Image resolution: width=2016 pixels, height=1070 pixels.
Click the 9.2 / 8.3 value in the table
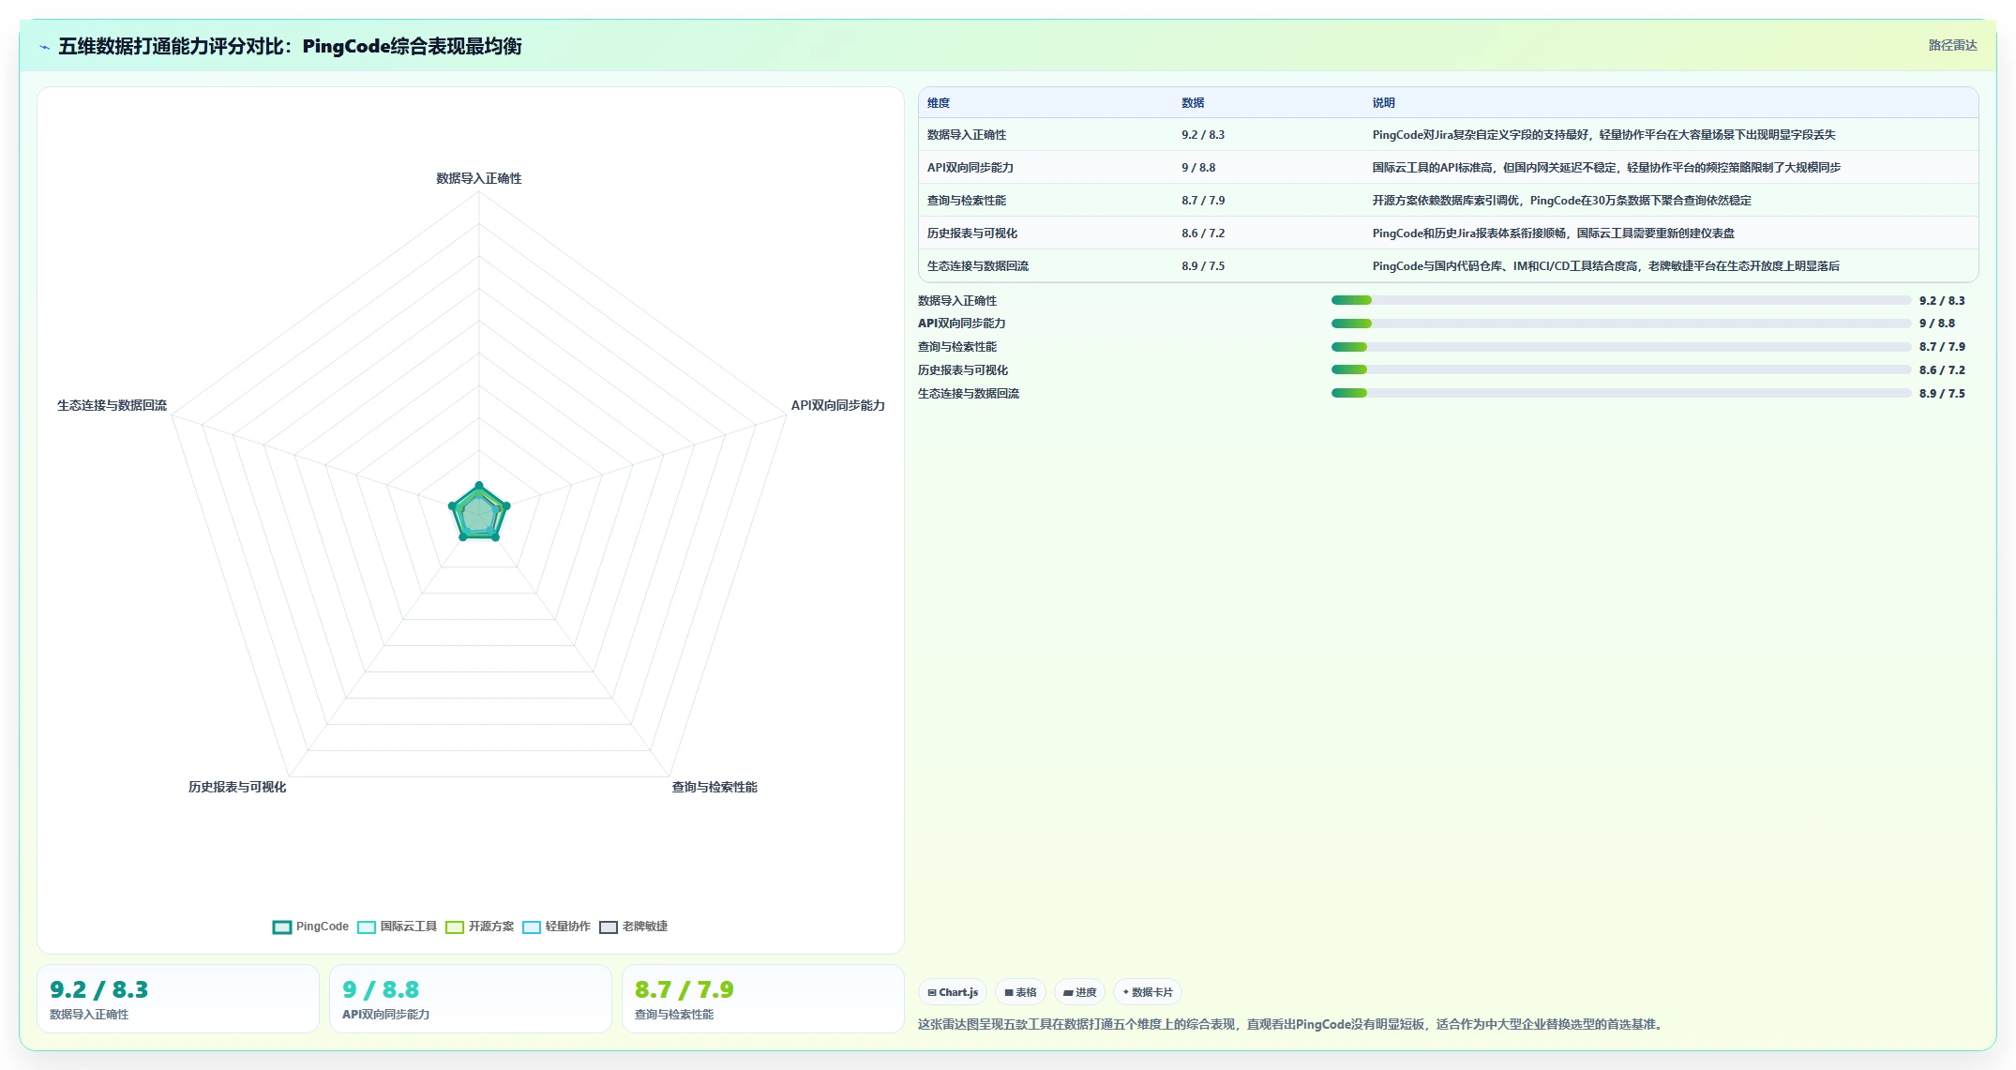(x=1203, y=135)
